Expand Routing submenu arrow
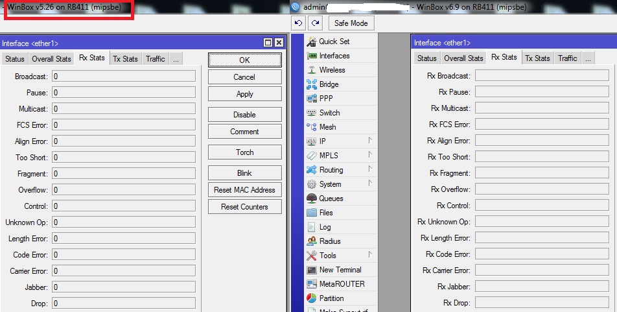 370,169
